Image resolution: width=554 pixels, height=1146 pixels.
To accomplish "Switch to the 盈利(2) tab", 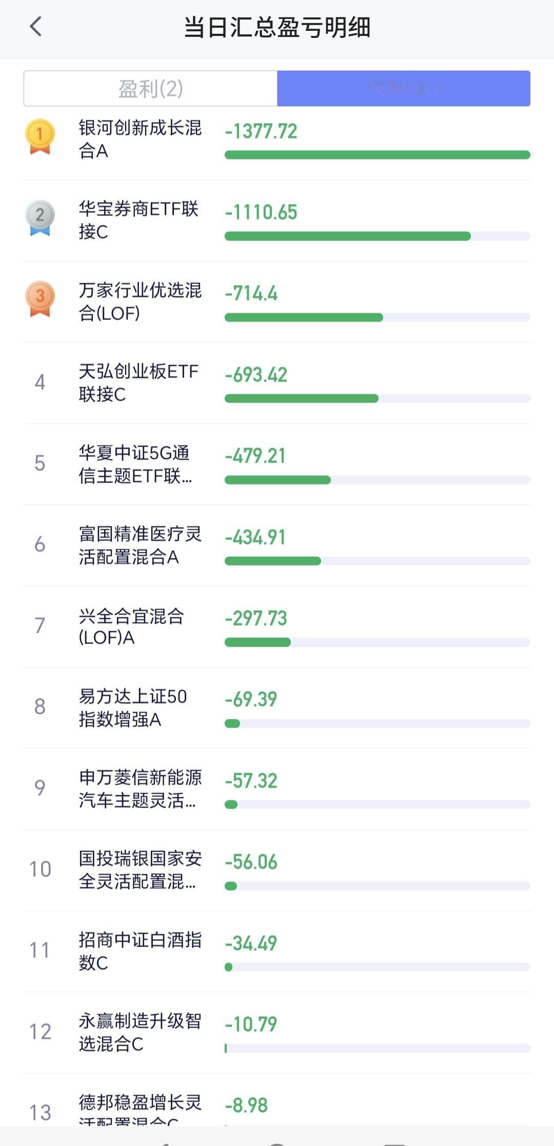I will [x=150, y=89].
